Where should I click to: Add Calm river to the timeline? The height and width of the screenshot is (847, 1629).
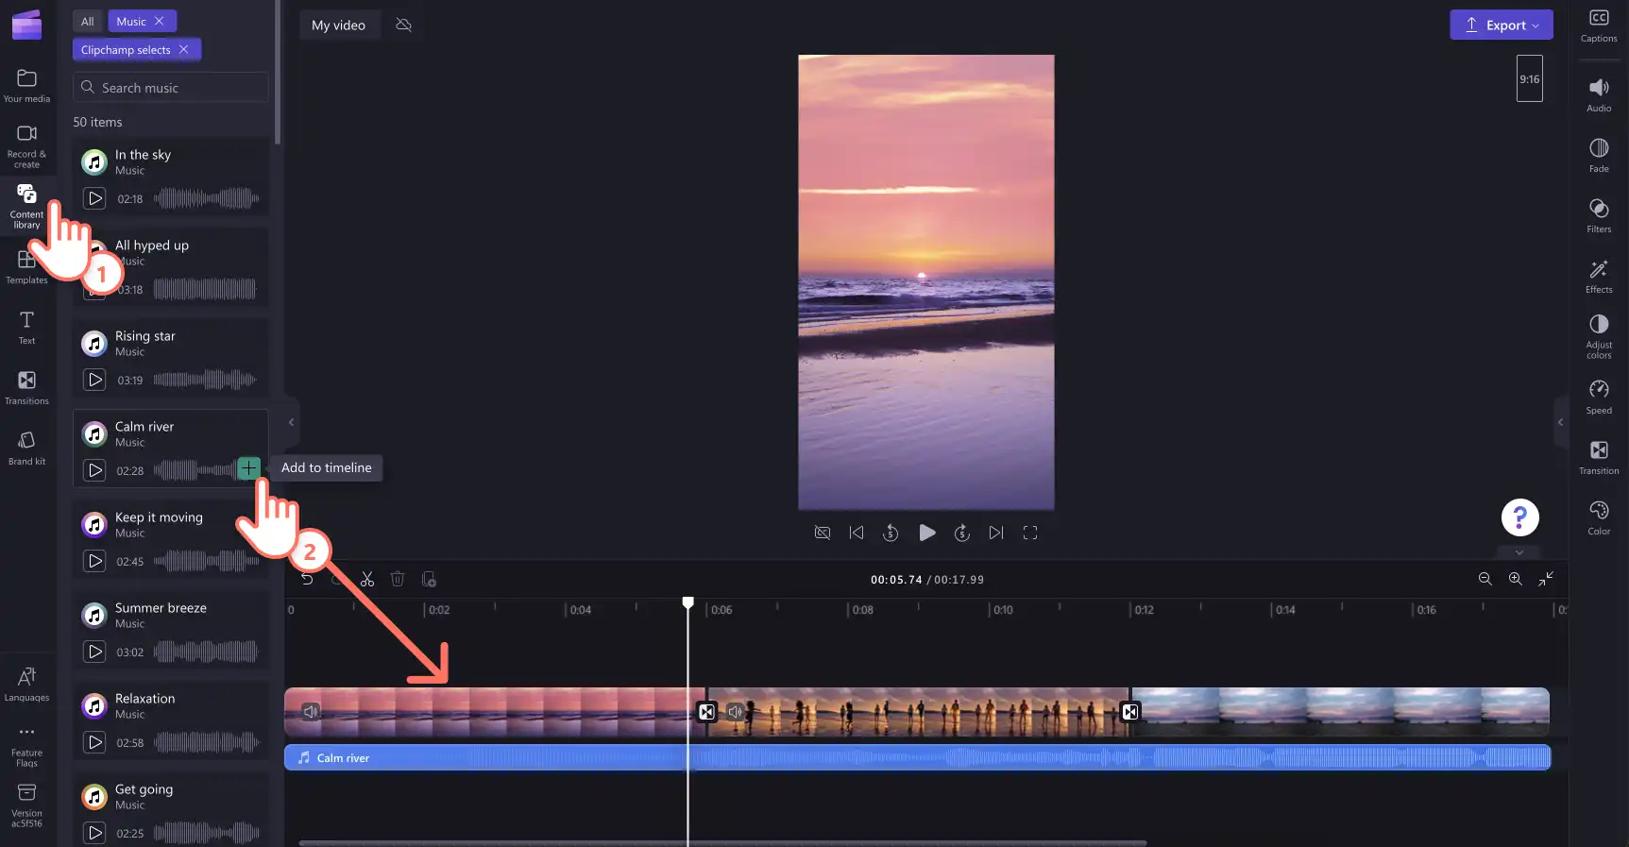(x=248, y=467)
